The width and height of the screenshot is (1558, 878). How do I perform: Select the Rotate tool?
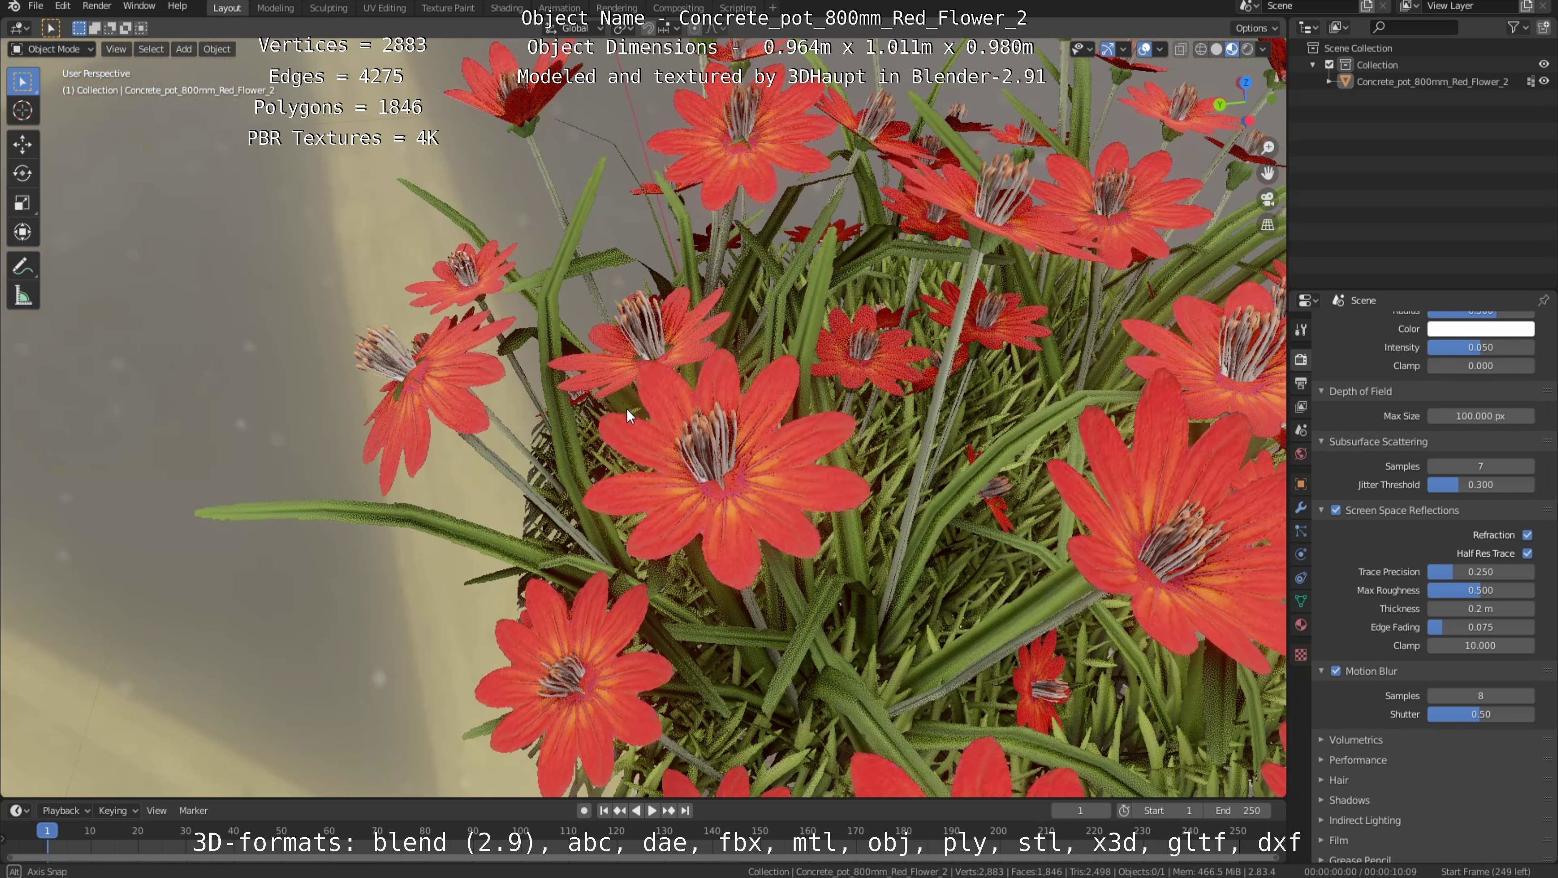22,174
